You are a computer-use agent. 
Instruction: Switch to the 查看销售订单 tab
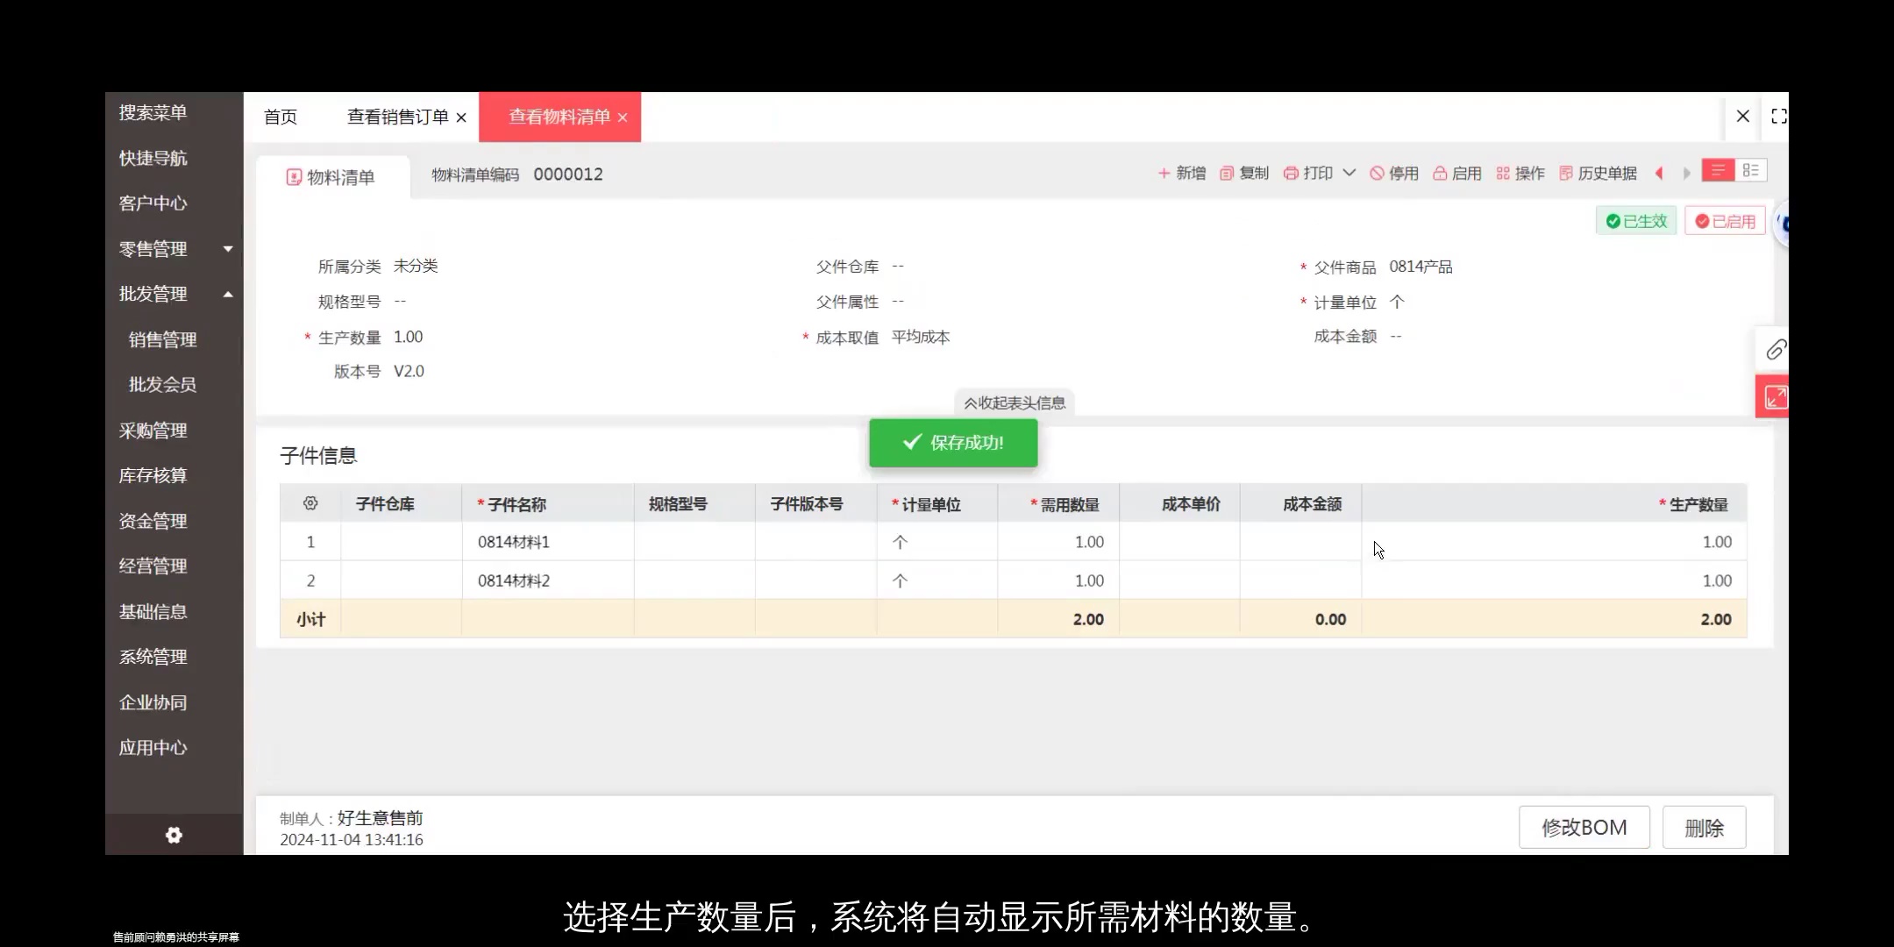coord(396,117)
